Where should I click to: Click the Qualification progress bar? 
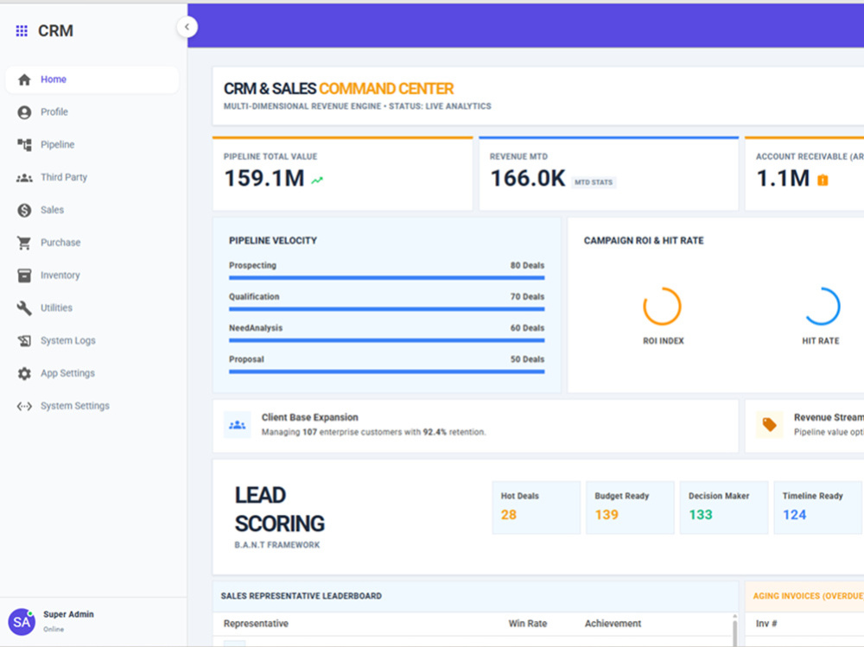387,309
